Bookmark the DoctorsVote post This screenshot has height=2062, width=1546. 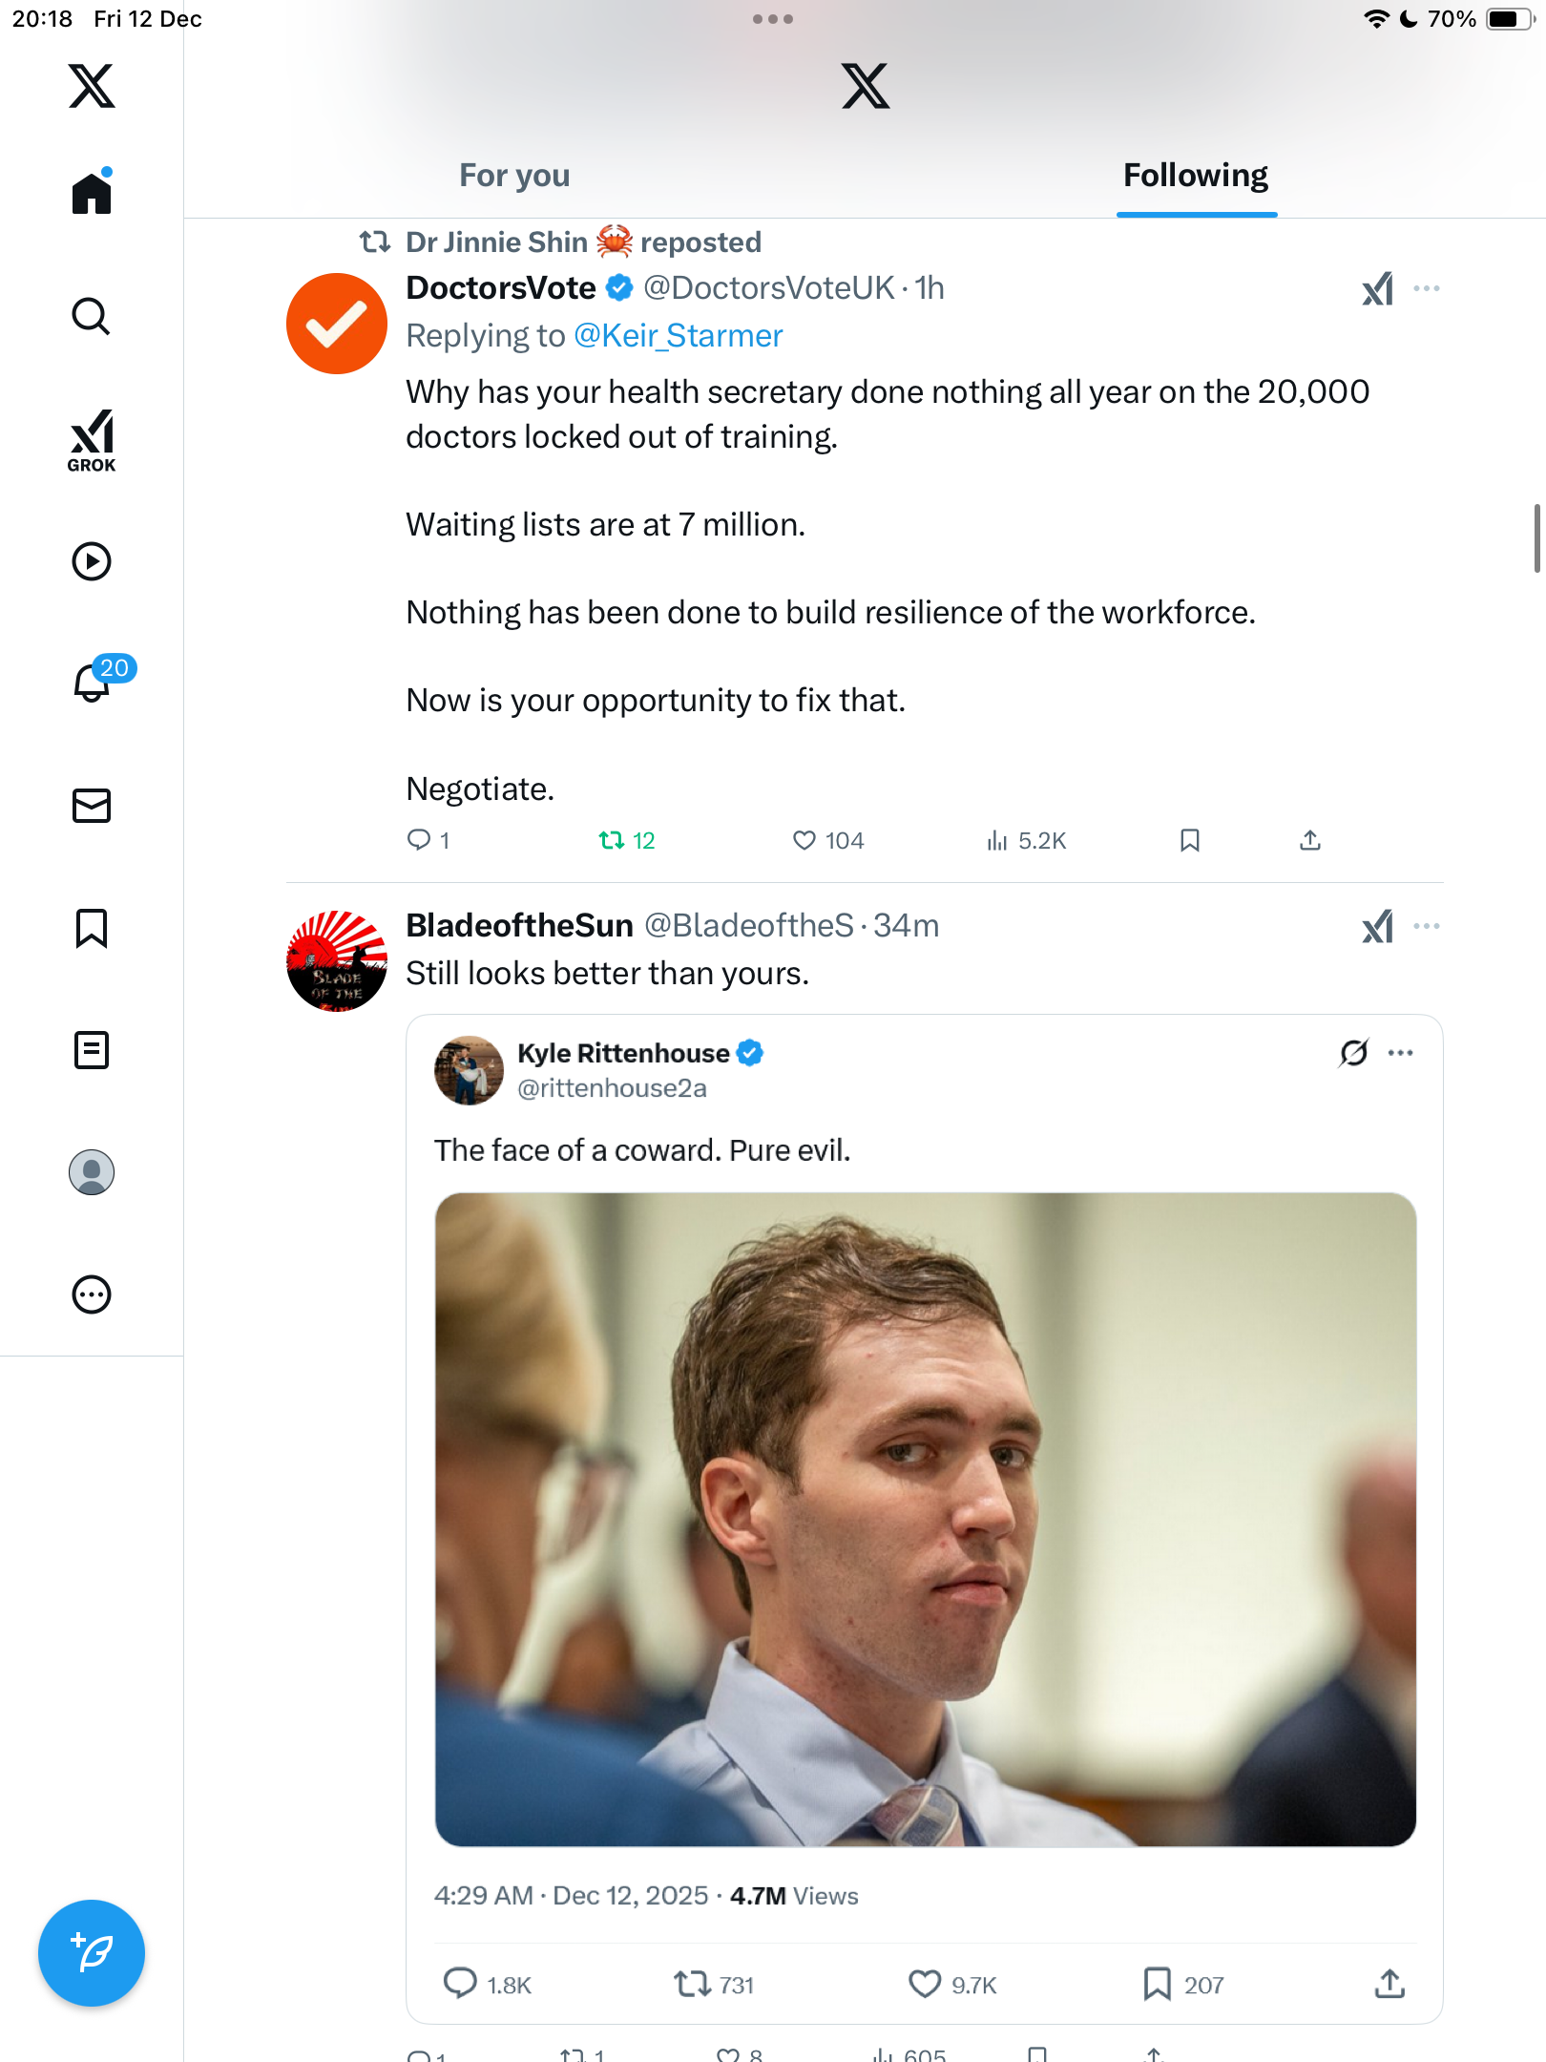pos(1189,840)
